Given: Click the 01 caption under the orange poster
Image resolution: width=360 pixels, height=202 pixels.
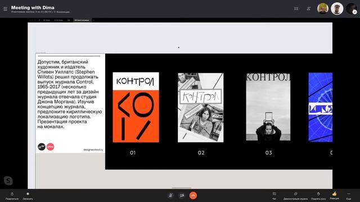Looking at the screenshot, I should pyautogui.click(x=133, y=153).
